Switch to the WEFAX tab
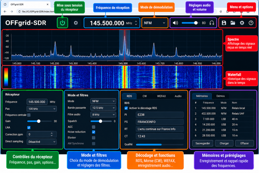The height and width of the screenshot is (173, 259). pyautogui.click(x=161, y=96)
